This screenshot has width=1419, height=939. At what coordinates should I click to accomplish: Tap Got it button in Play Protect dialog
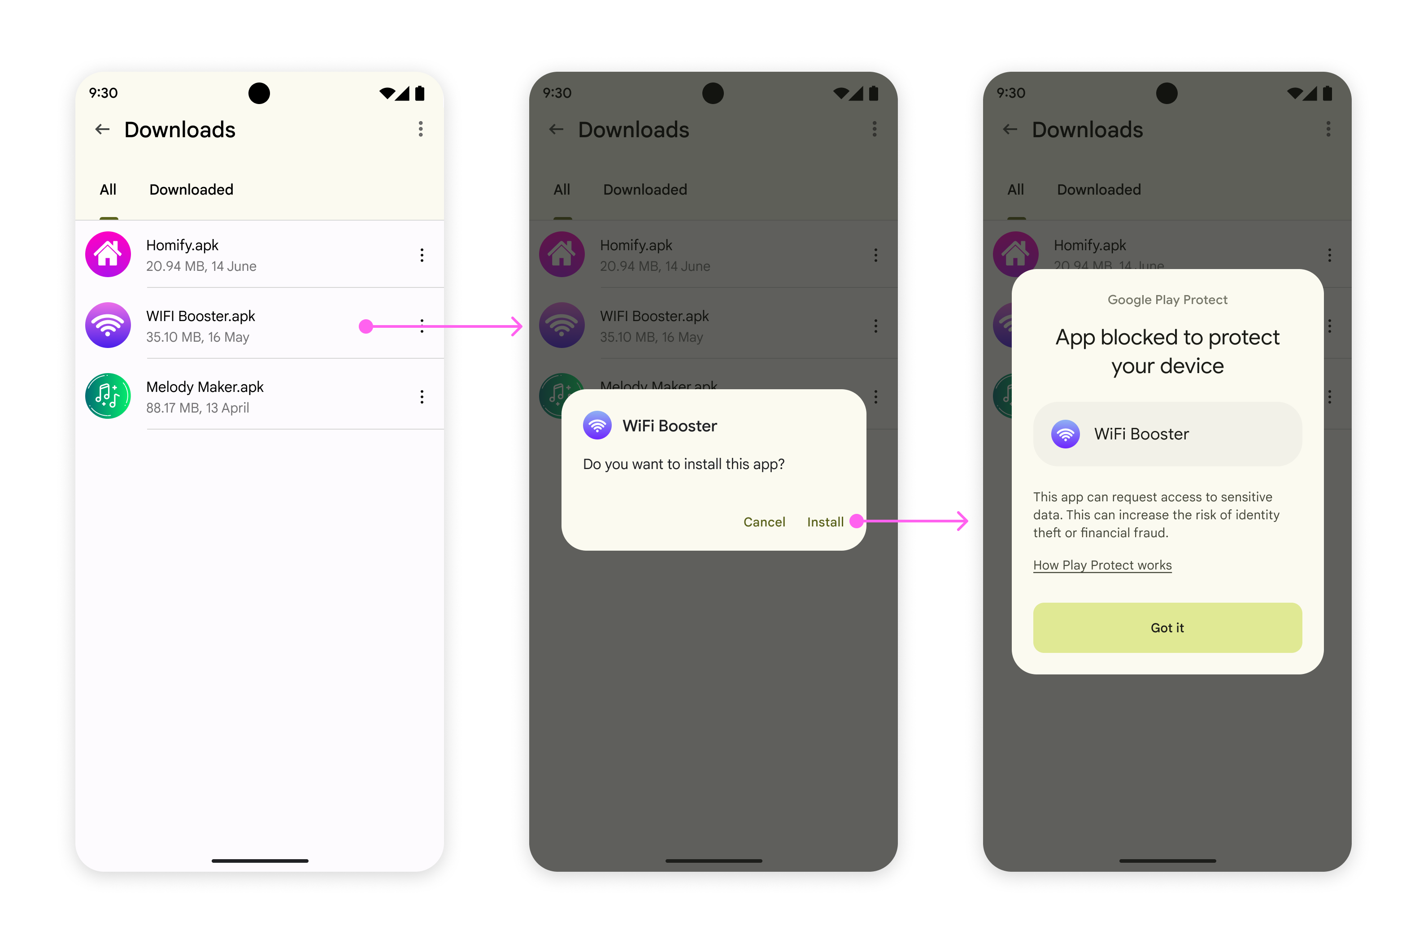pyautogui.click(x=1167, y=627)
